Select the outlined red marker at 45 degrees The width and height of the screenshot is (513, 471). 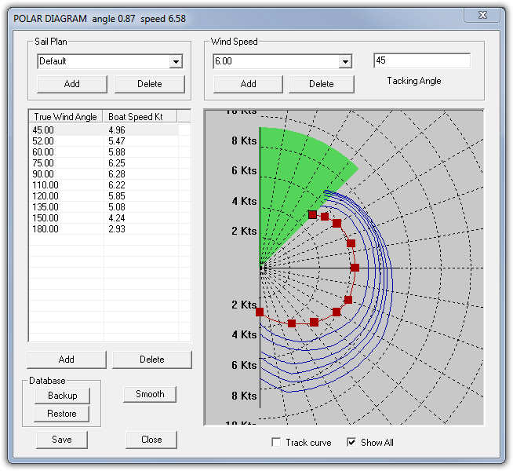pos(312,215)
